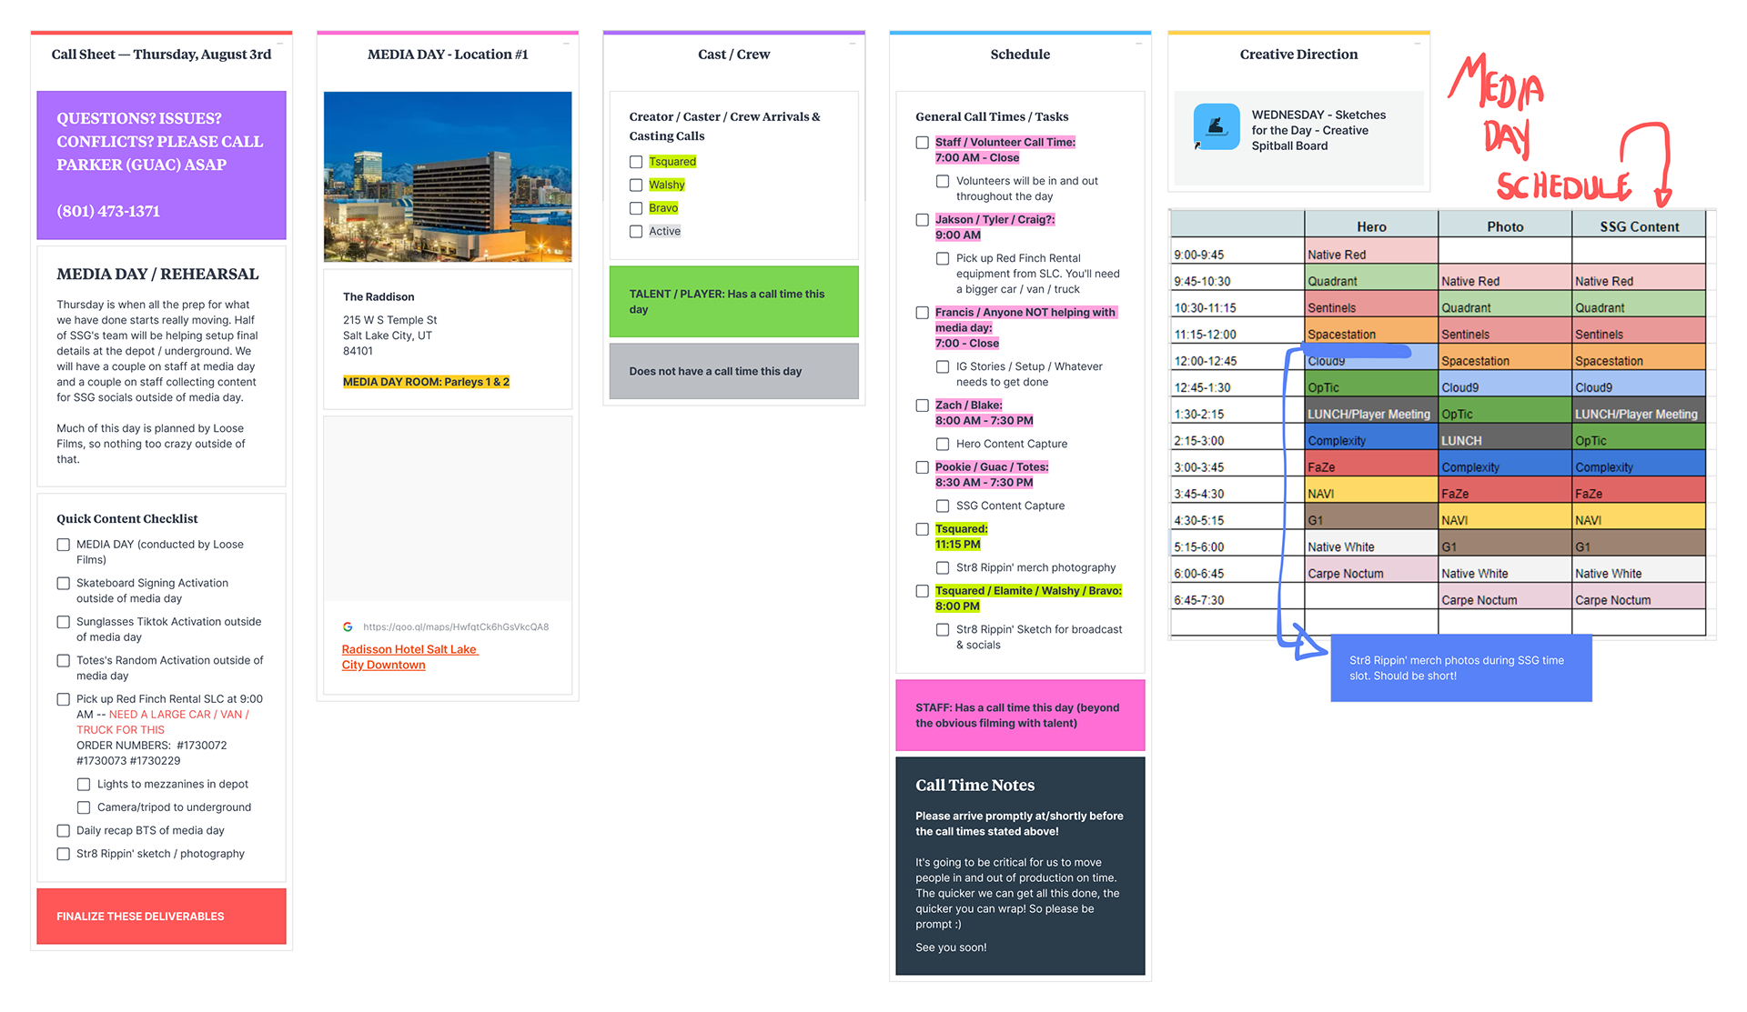Select the purple QUESTIONS? ISSUES? card
This screenshot has width=1747, height=1012.
click(161, 165)
